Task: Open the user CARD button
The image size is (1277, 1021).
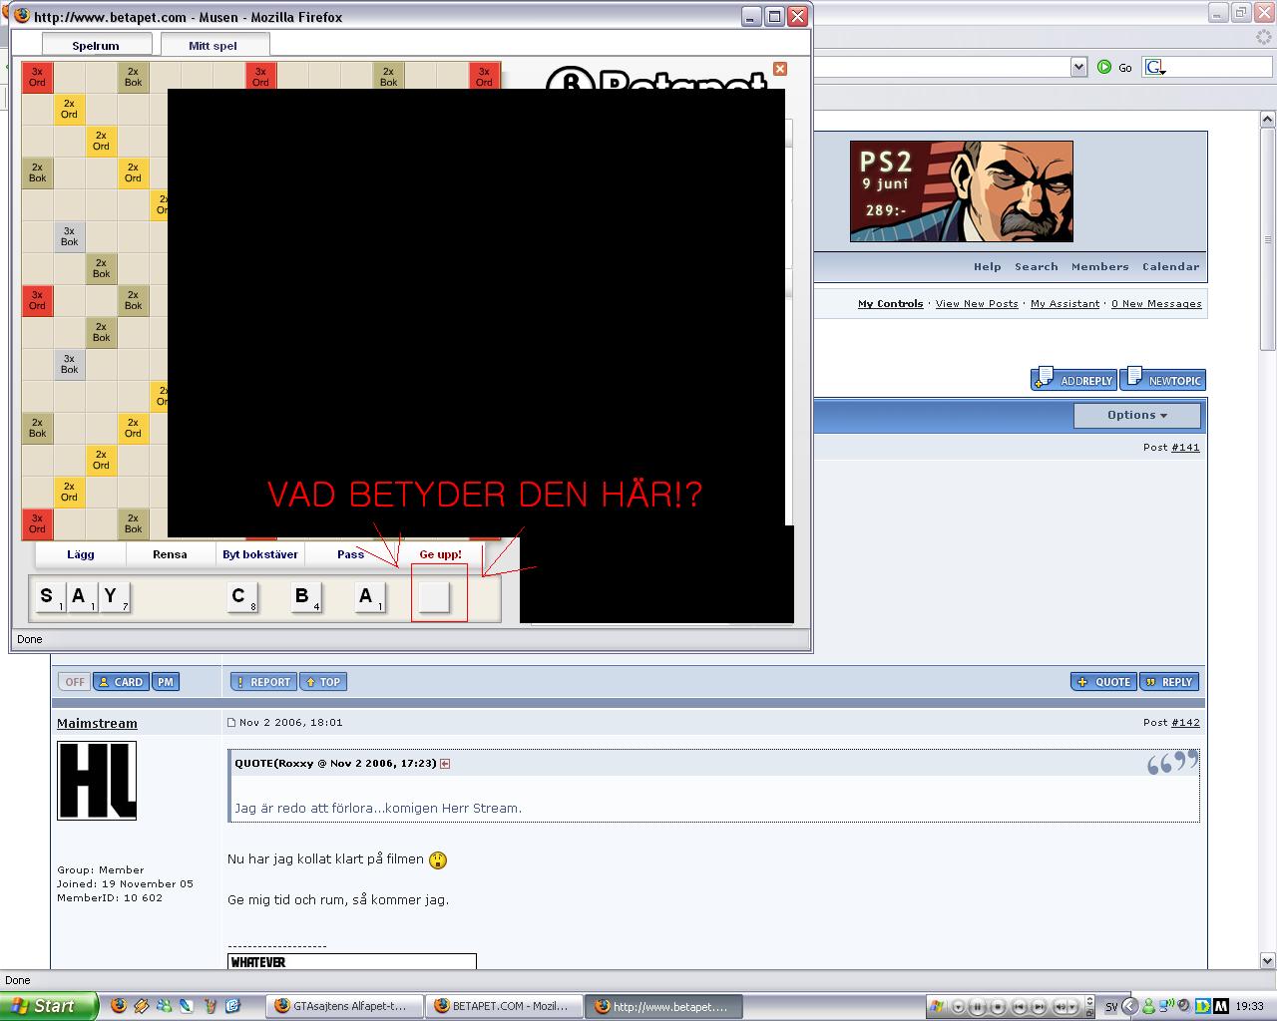Action: [x=120, y=682]
